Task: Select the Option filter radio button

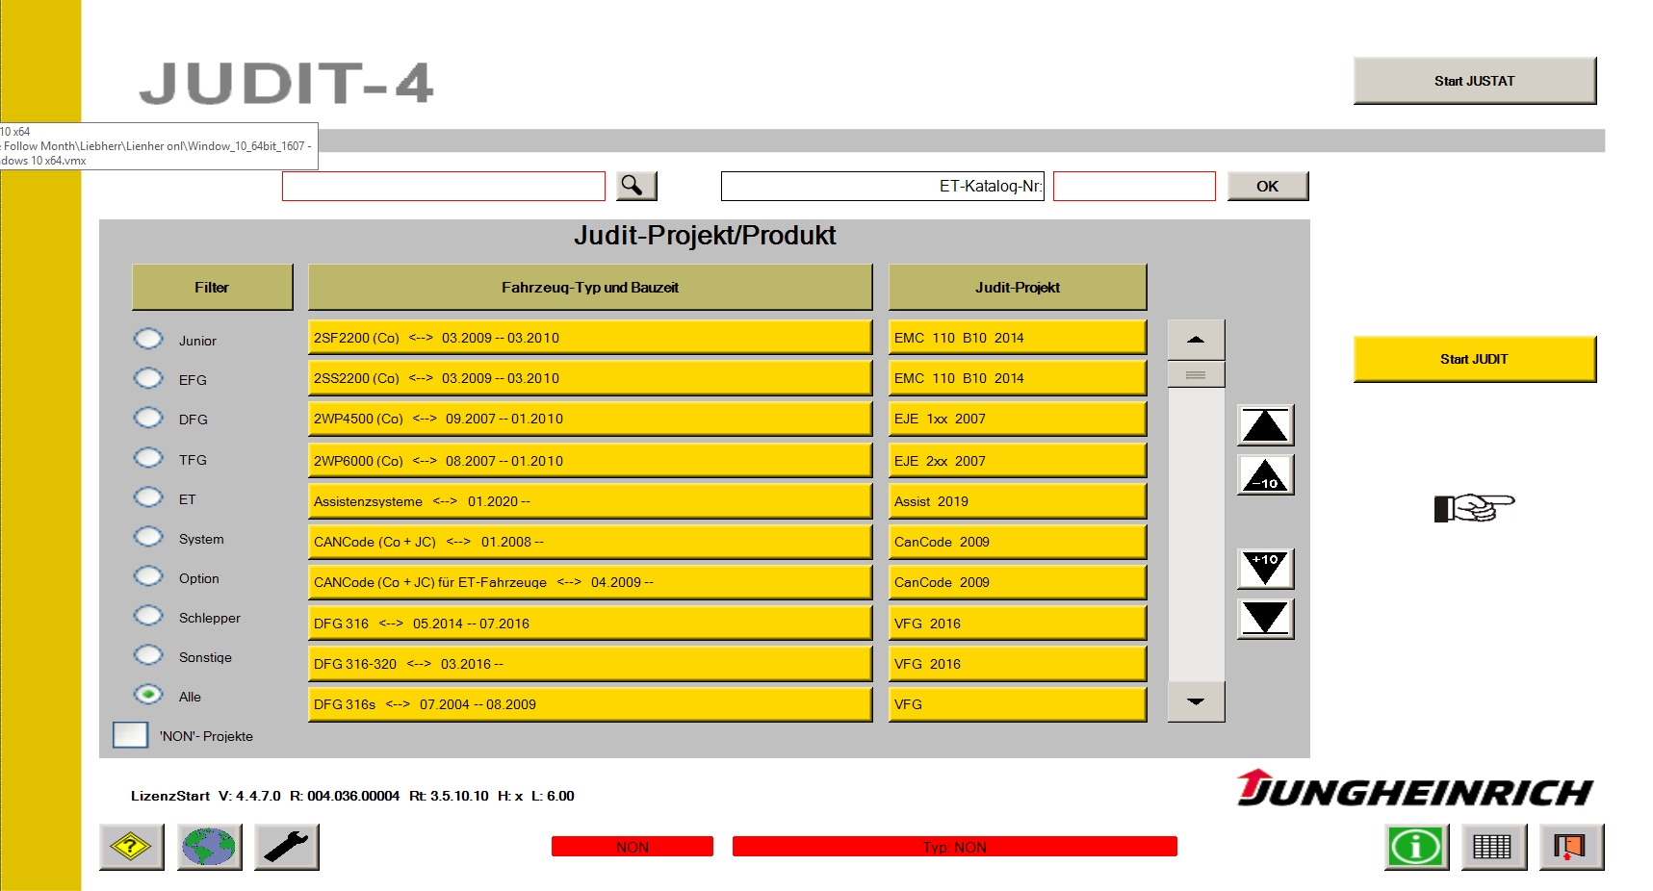Action: pyautogui.click(x=148, y=576)
